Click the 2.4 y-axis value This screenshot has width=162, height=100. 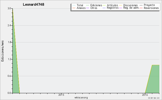(9, 25)
